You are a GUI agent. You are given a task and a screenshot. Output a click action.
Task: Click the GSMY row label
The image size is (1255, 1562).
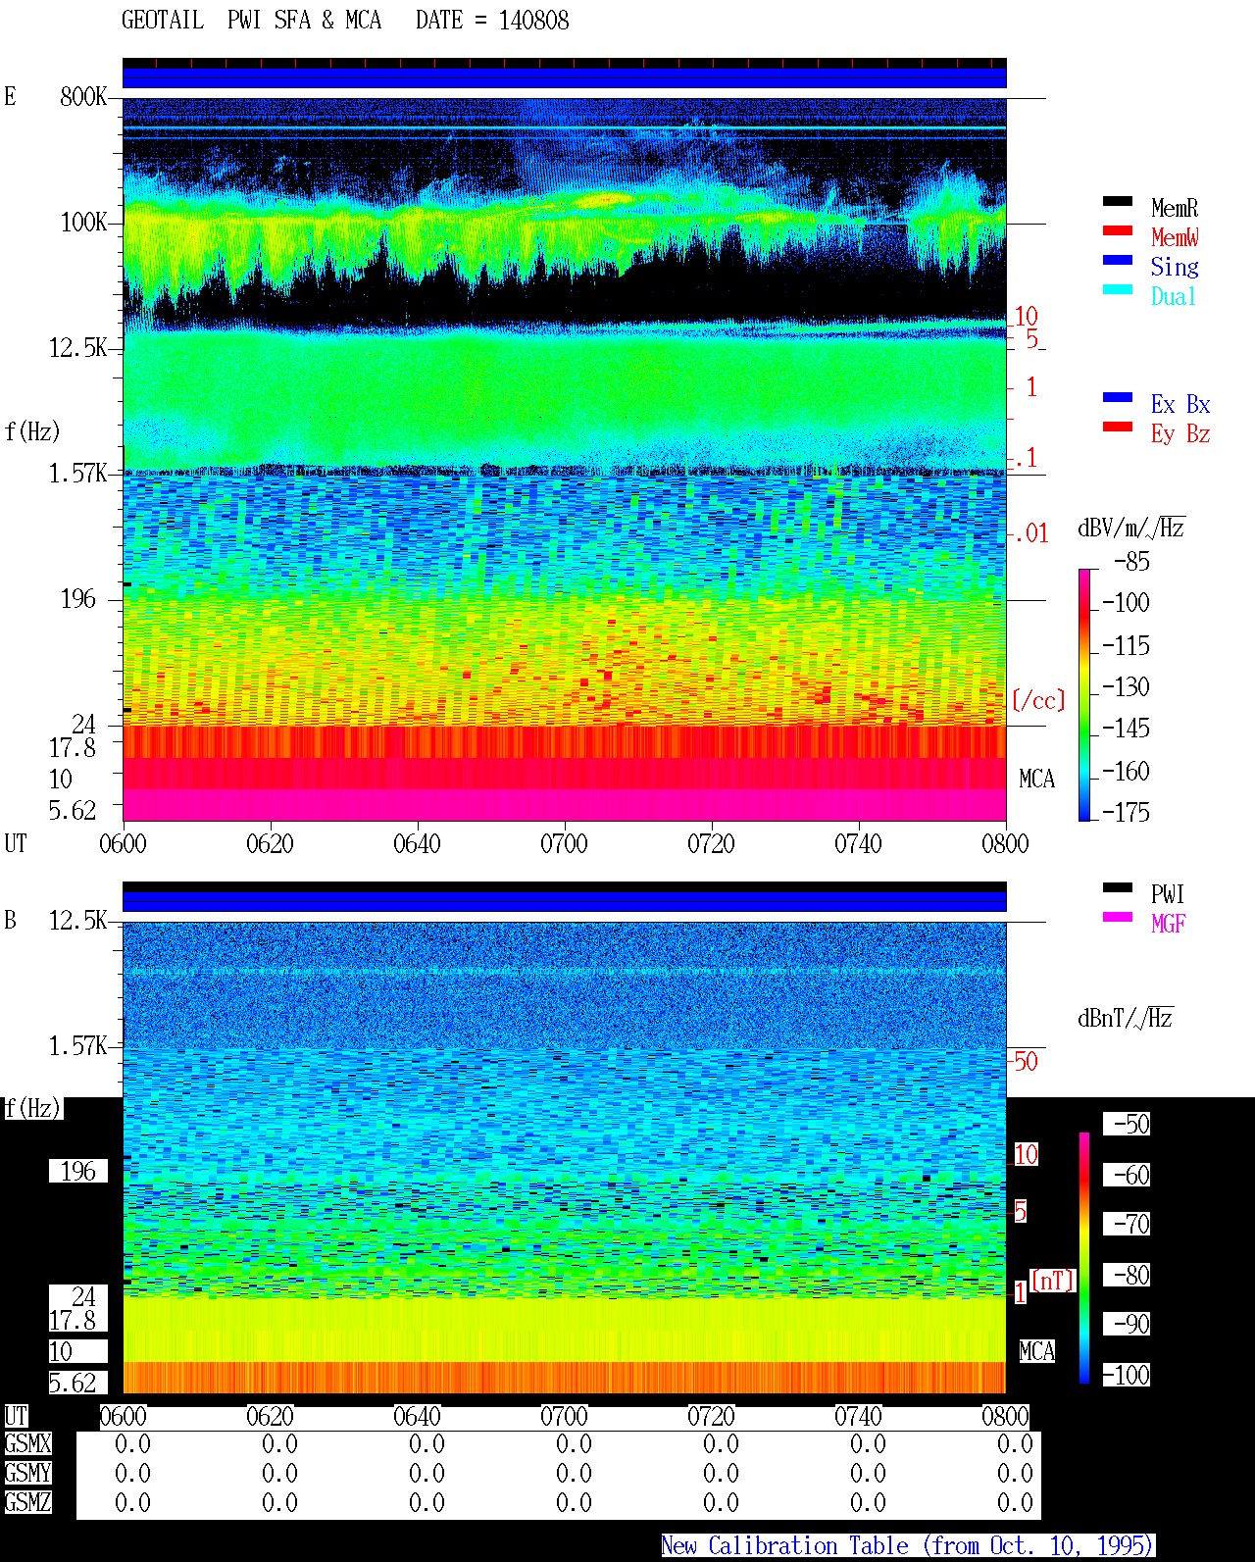[x=27, y=1473]
